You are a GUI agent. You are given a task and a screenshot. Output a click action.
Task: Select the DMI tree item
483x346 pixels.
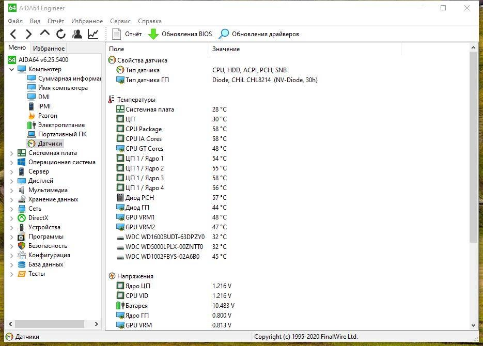pos(39,97)
